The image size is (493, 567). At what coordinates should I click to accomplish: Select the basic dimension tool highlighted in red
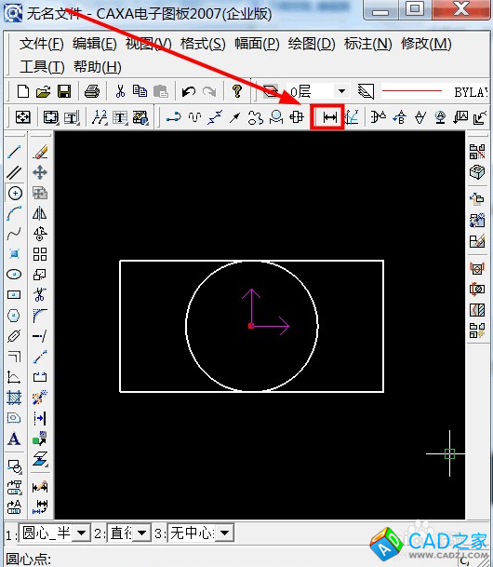pyautogui.click(x=329, y=117)
